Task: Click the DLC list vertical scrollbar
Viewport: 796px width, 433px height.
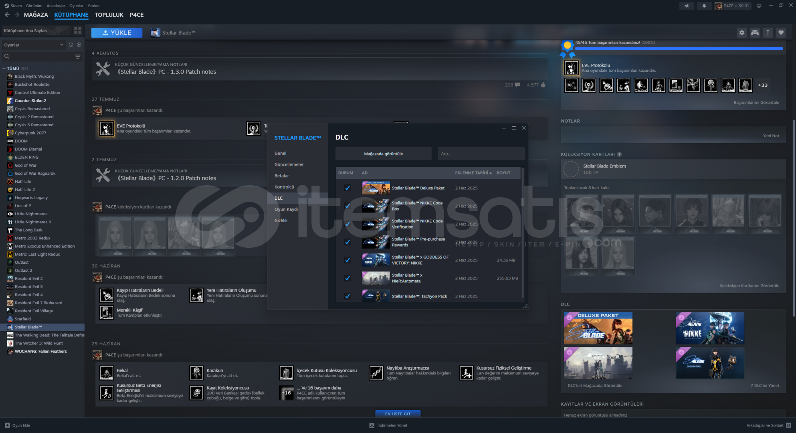Action: pyautogui.click(x=523, y=233)
